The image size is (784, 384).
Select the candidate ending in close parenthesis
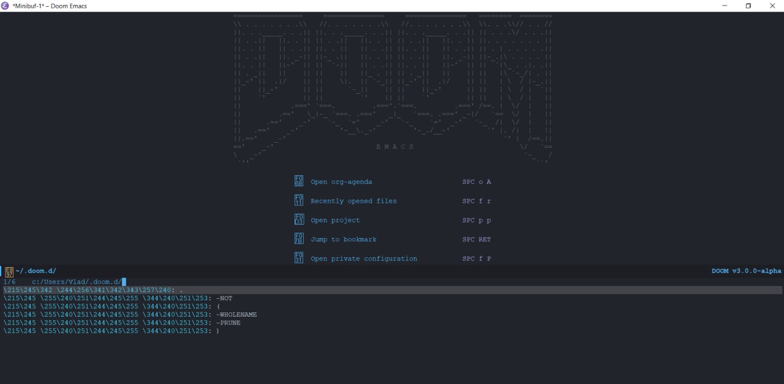tap(111, 331)
